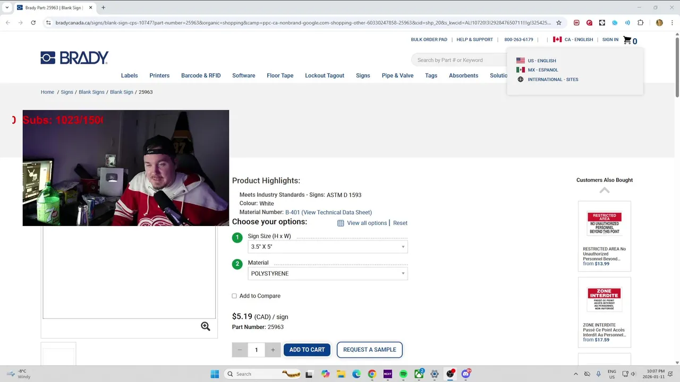
Task: Click the Windows taskbar Search box
Action: (264, 374)
